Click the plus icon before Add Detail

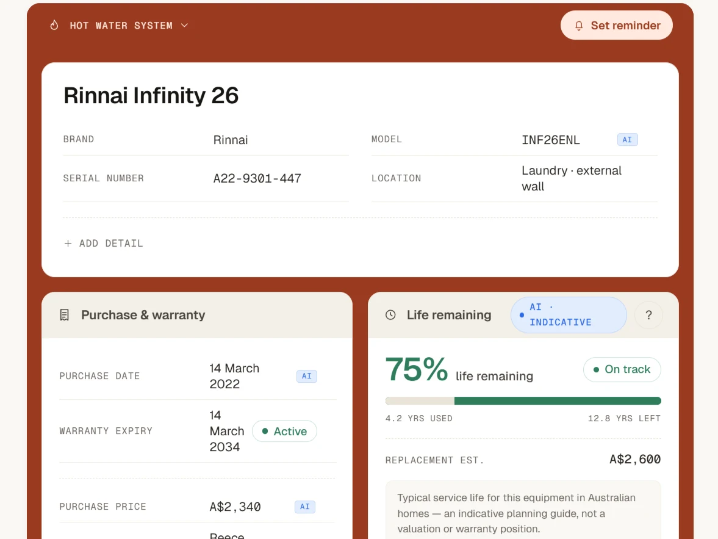68,244
